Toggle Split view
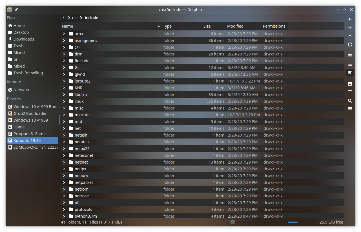Viewport: 361px width, 232px height. (350, 92)
